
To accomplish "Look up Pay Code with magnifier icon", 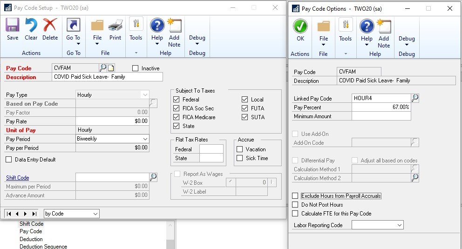I will coord(103,67).
